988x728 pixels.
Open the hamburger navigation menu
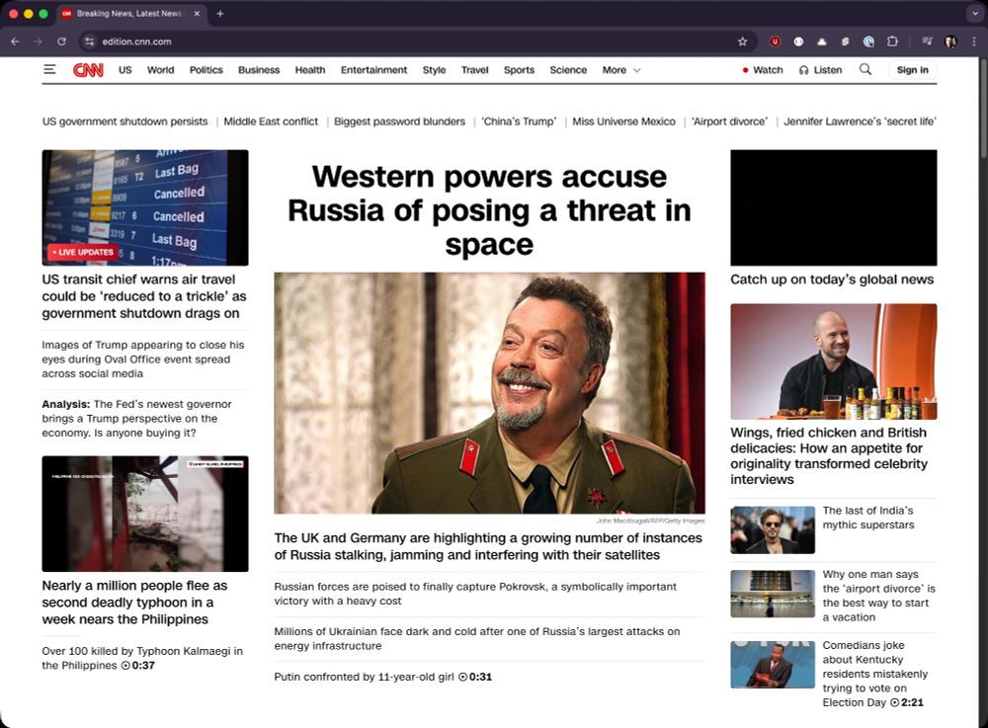49,70
